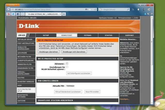The height and width of the screenshot is (110, 165).
Task: Click the Sonstiges link in hints panel
Action: (124, 99)
